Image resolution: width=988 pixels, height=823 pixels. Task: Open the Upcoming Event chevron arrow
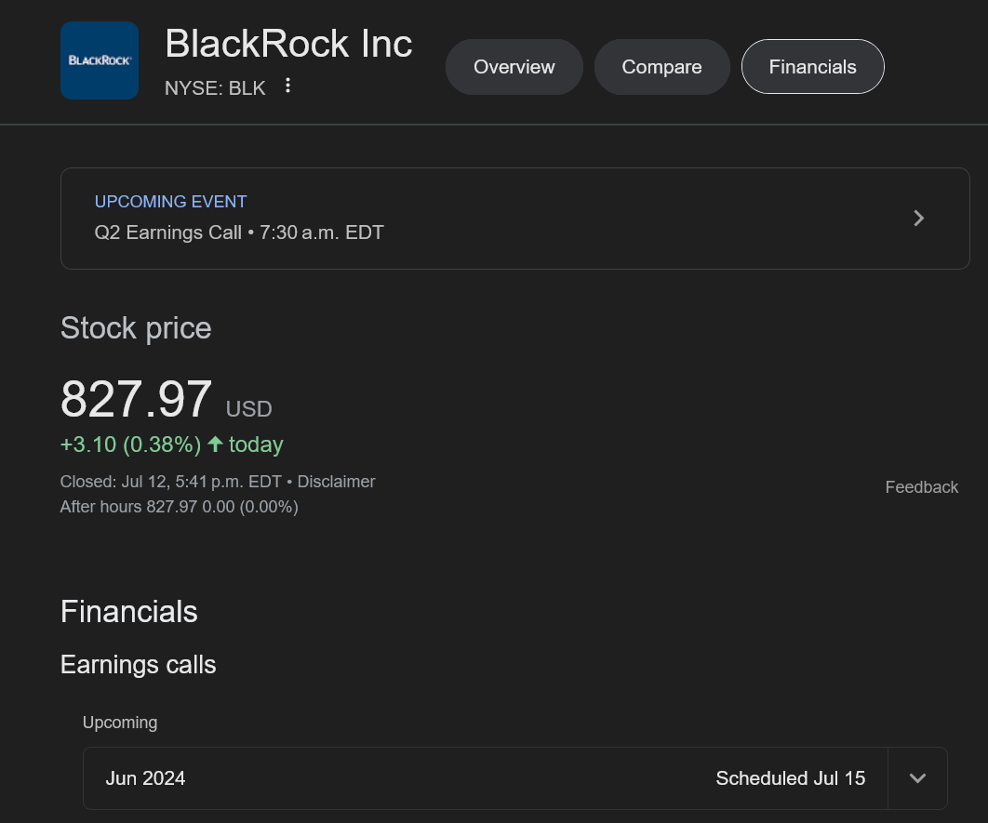pos(918,219)
